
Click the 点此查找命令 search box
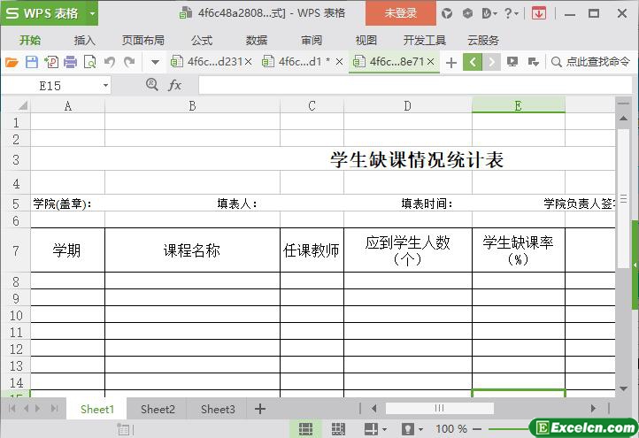point(590,62)
